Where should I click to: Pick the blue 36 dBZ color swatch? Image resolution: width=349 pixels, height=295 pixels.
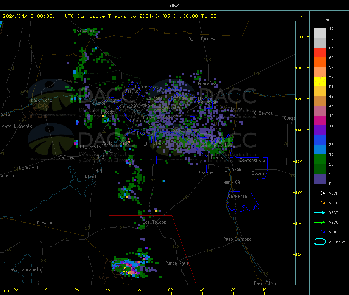tap(320, 140)
